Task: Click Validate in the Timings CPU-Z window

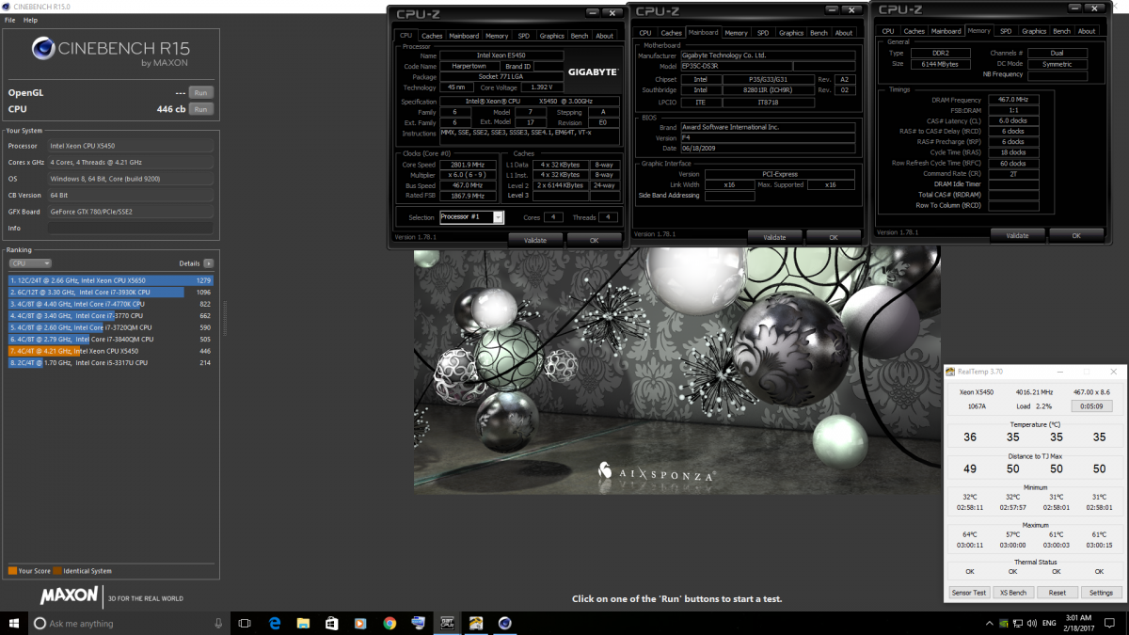Action: point(1017,235)
